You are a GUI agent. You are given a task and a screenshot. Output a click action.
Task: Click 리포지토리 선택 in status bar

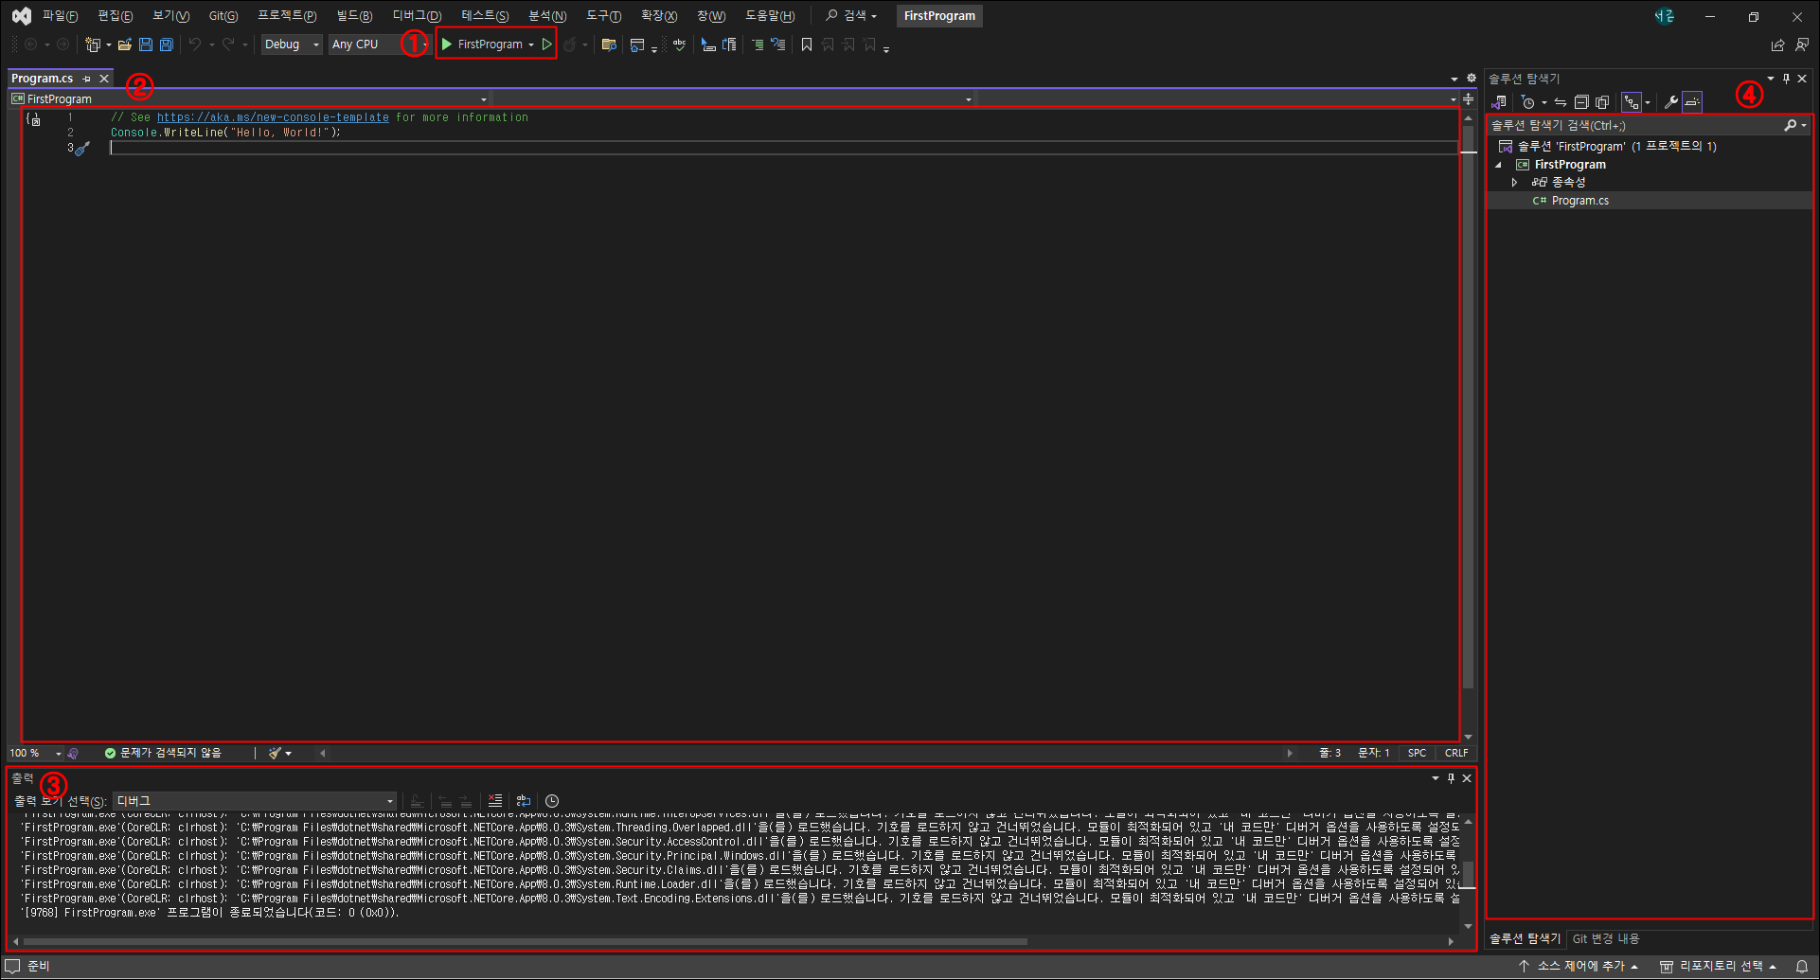pos(1718,966)
